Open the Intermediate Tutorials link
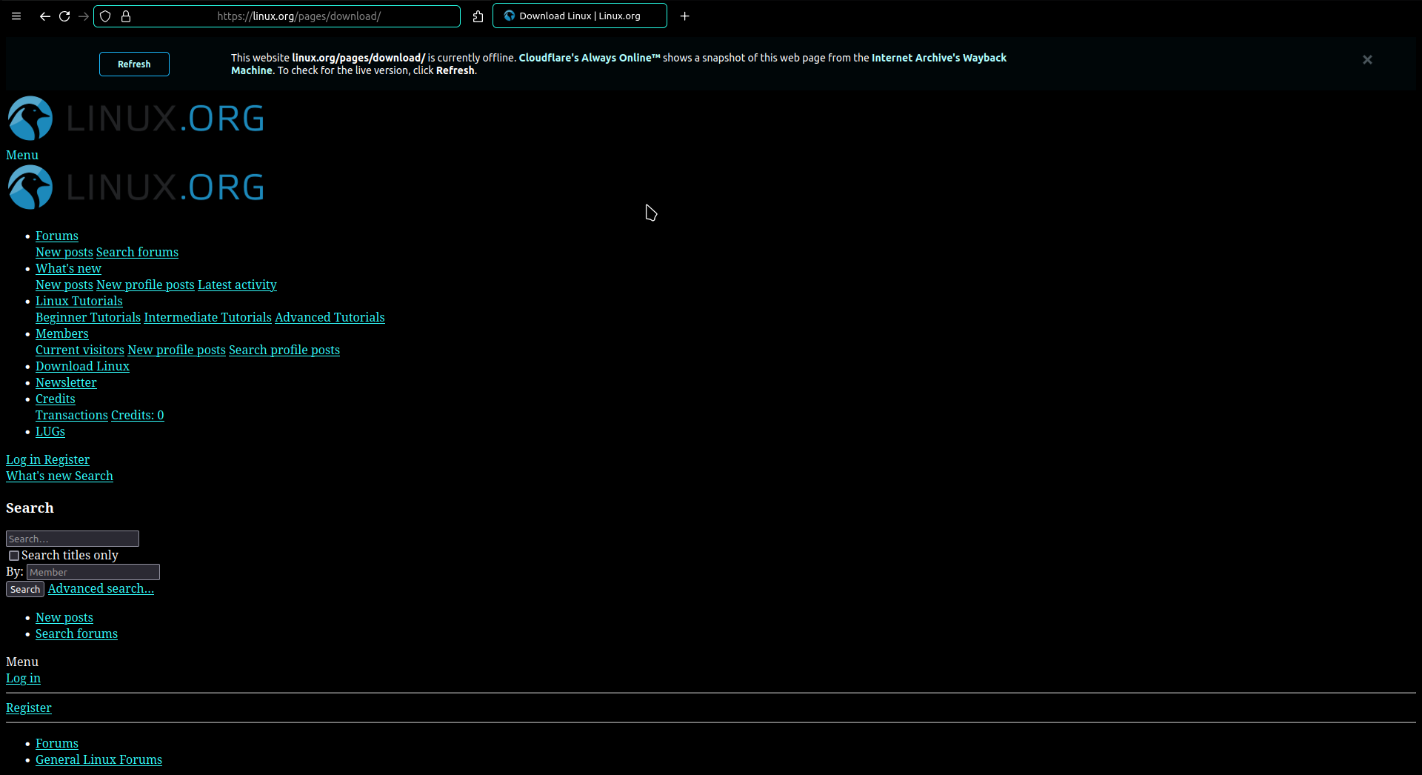 pyautogui.click(x=207, y=317)
